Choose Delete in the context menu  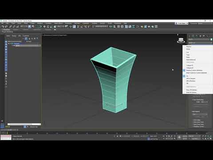[188, 49]
